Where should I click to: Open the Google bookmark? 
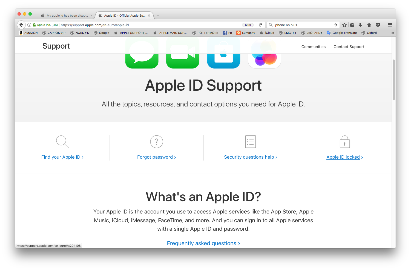point(101,33)
